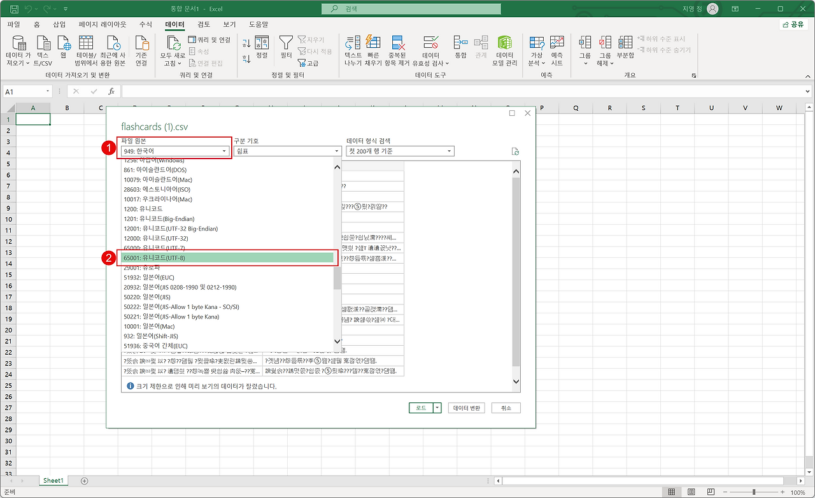Click the refresh preview icon in dialog
The image size is (815, 498).
click(516, 152)
